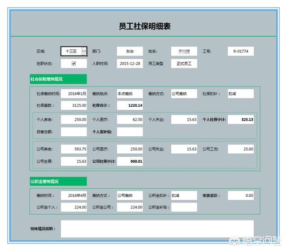Screen dimensions: 287x251
Task: Click the 社保扣补 field 扣减
Action: click(x=241, y=94)
